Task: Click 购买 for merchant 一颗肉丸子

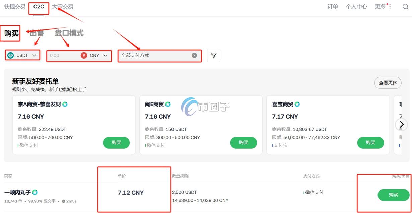Action: [x=393, y=195]
